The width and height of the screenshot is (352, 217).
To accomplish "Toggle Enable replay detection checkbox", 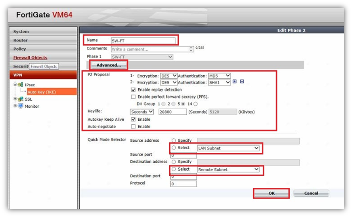I will coord(133,89).
